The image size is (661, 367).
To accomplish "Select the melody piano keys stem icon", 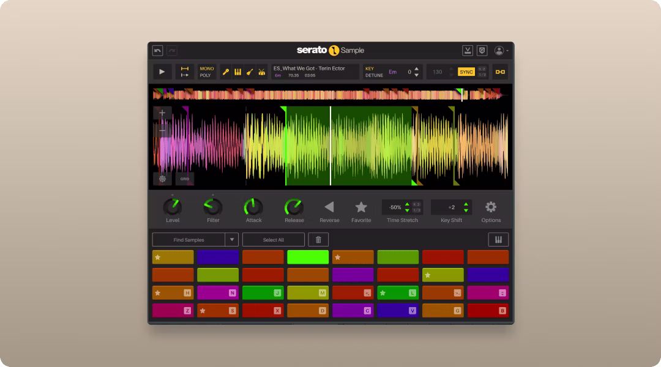I will click(x=237, y=72).
